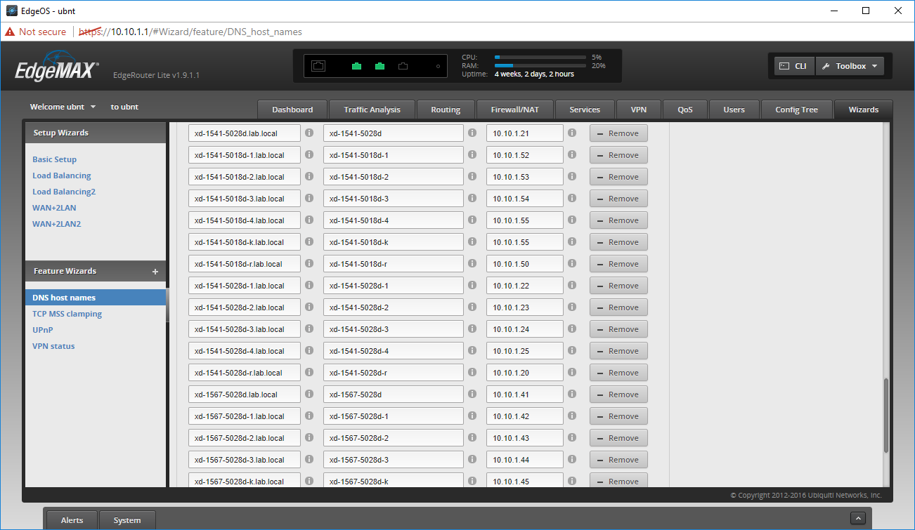Click the Not secure warning icon

tap(10, 32)
